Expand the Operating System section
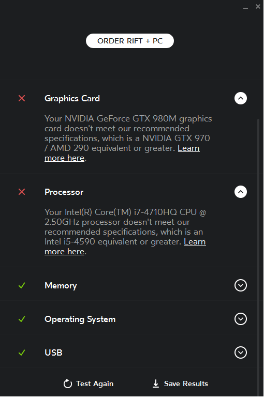 241,319
